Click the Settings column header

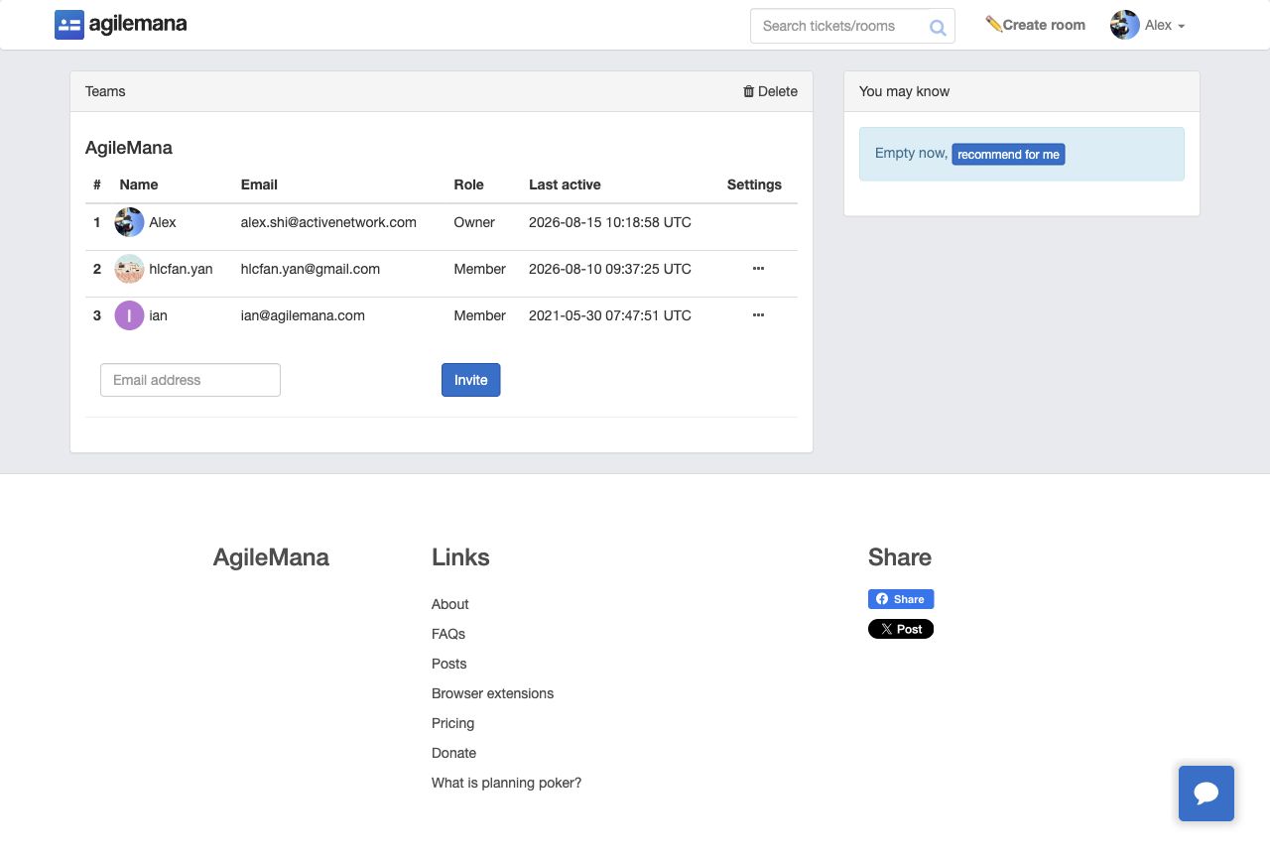(754, 184)
